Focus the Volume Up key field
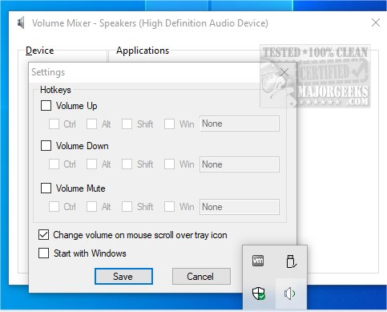387x312 pixels. [240, 124]
